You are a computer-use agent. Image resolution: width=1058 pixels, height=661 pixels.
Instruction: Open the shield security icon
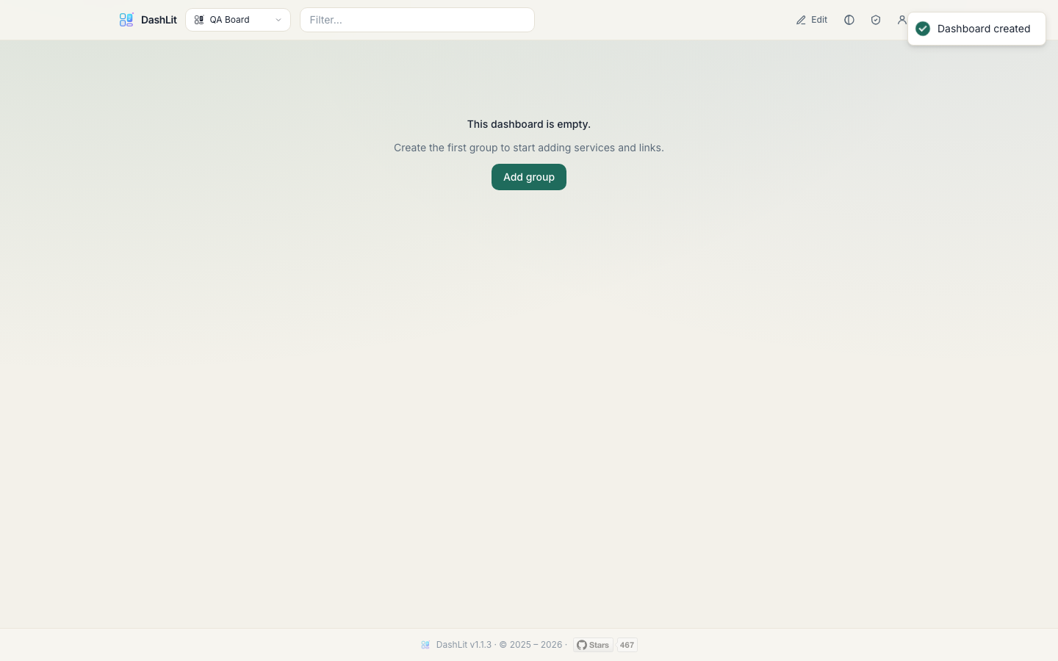(876, 20)
